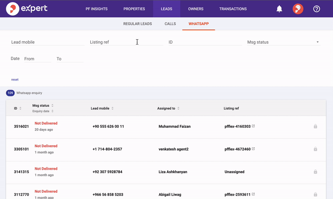Screen dimensions: 333x199
Task: Sort table by Lead mobile column
Action: pos(112,108)
